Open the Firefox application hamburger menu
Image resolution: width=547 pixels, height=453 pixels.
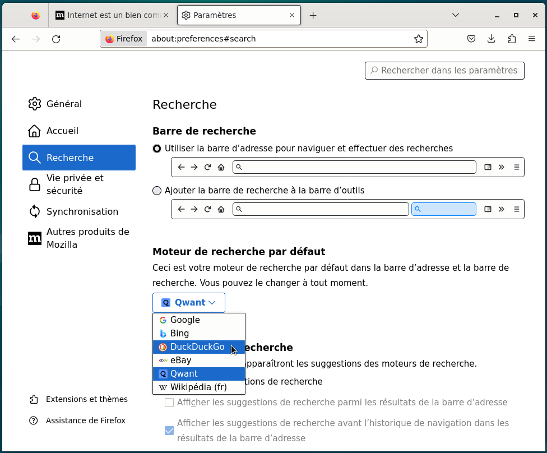[532, 39]
